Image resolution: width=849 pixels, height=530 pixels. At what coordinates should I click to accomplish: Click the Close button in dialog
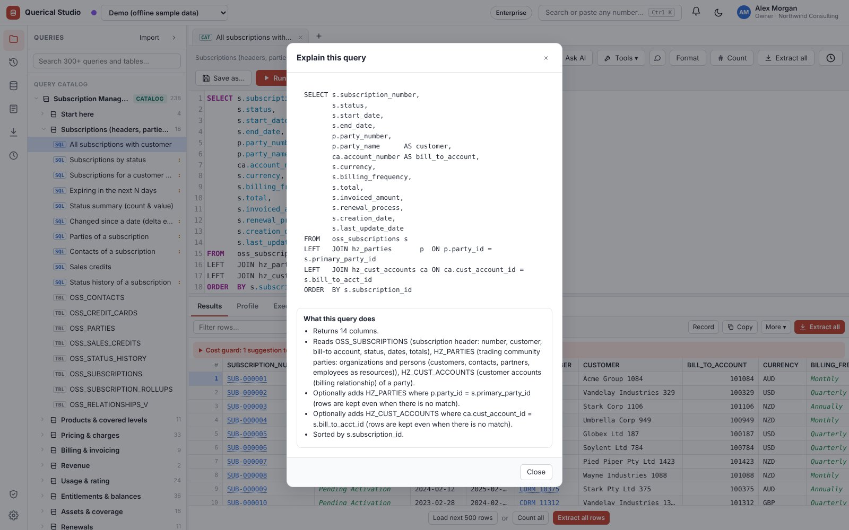[536, 472]
